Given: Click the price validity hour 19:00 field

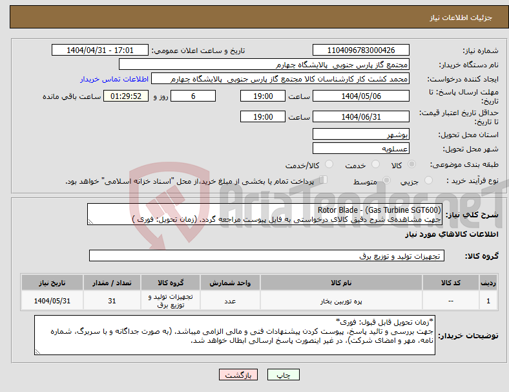Looking at the screenshot, I should [x=263, y=116].
